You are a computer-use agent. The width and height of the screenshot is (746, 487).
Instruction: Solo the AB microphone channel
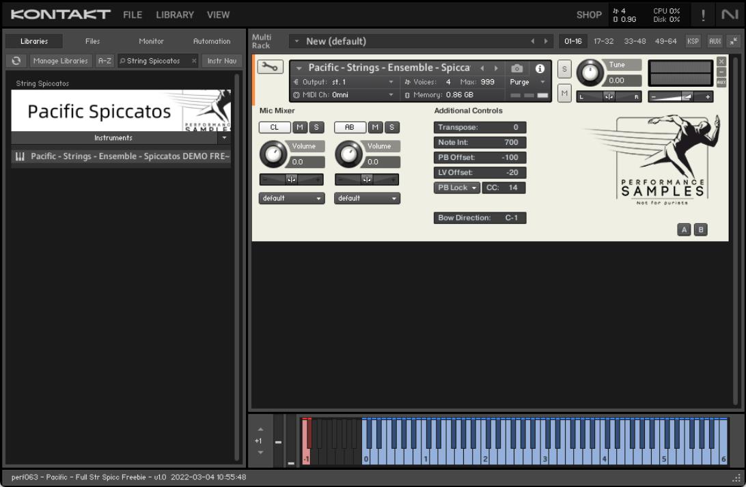391,127
